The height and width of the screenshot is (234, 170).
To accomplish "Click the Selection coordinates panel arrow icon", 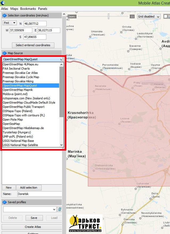I will (x=5, y=15).
